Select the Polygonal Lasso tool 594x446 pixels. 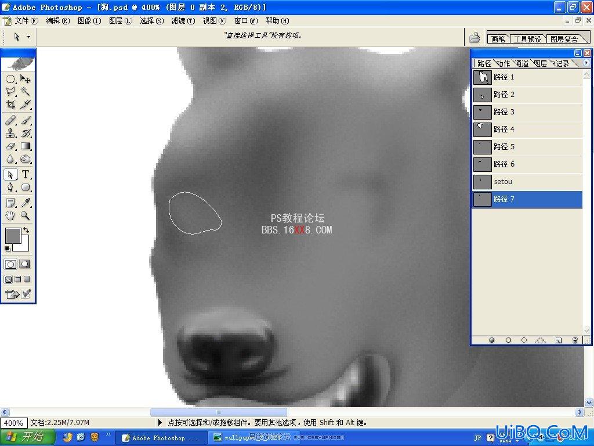10,91
